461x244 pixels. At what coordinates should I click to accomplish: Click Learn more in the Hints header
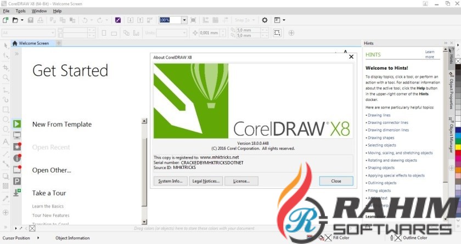pyautogui.click(x=429, y=54)
